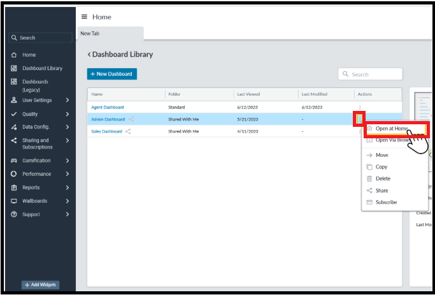Image resolution: width=435 pixels, height=297 pixels.
Task: Open Dashboard Library from sidebar
Action: point(42,68)
